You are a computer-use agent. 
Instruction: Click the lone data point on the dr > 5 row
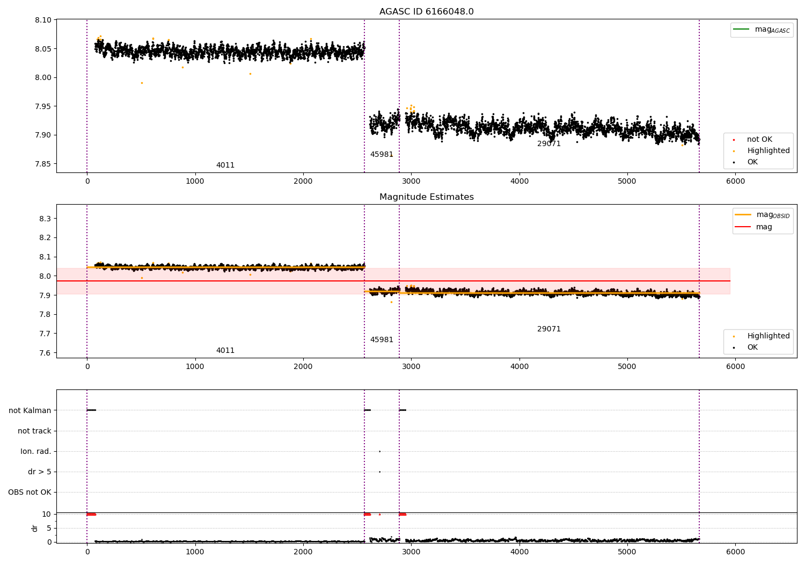pos(379,472)
